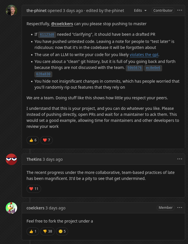Image resolution: width=188 pixels, height=244 pixels.
Task: Open the-phinet's avatar profile picture
Action: (11, 10)
